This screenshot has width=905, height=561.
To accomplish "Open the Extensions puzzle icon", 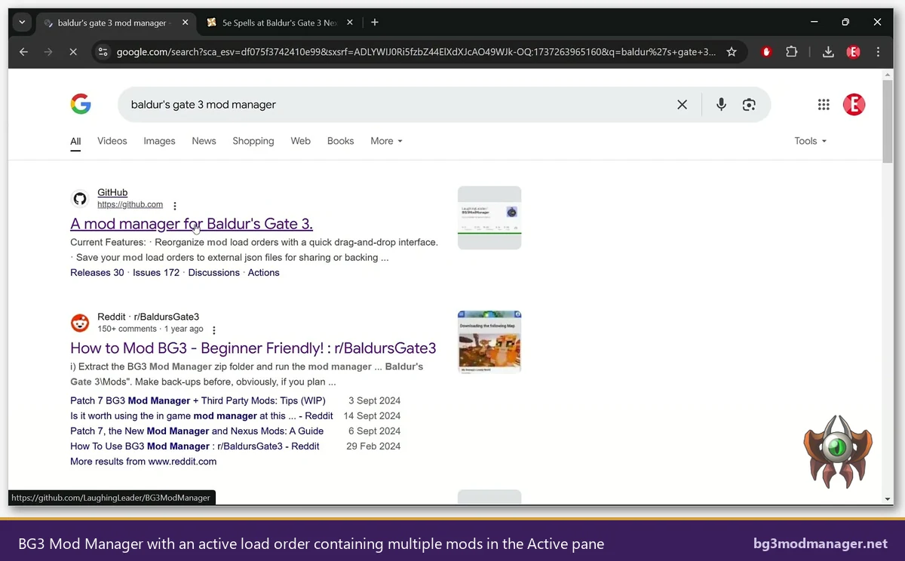I will point(791,52).
